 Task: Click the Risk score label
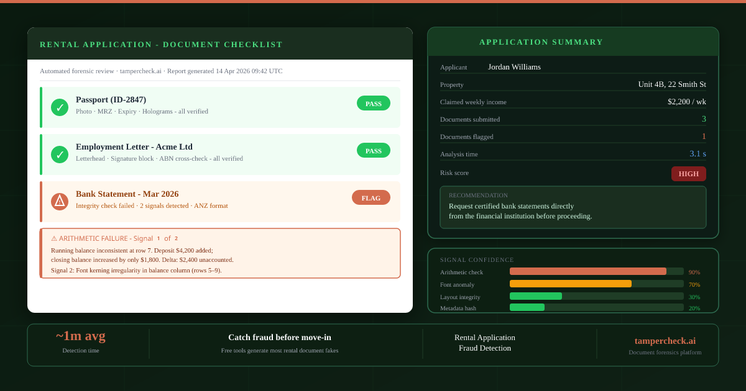454,173
